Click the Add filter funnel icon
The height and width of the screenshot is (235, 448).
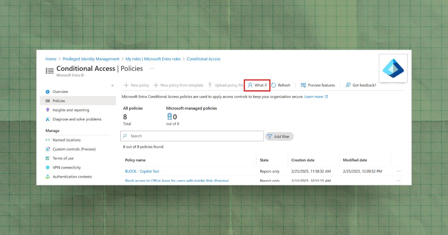(x=270, y=137)
